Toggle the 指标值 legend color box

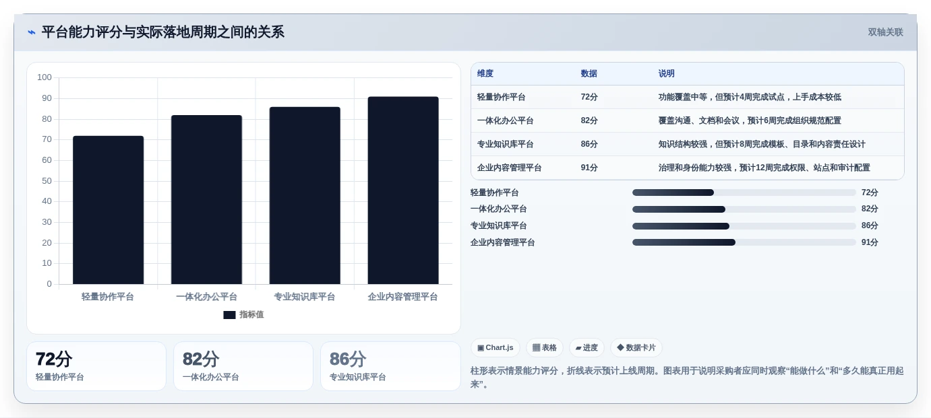tap(229, 315)
